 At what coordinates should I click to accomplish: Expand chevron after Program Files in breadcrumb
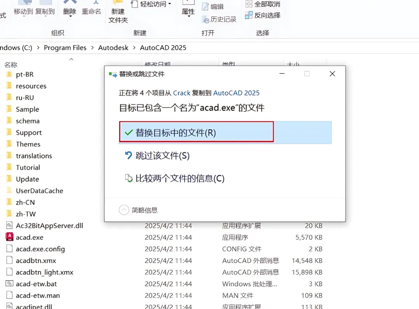(92, 48)
